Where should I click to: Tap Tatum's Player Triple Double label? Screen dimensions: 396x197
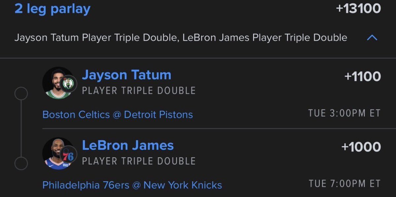tap(139, 91)
